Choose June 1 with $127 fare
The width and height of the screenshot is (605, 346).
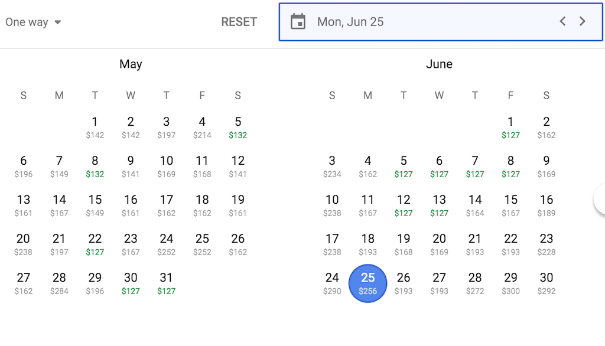pyautogui.click(x=510, y=128)
